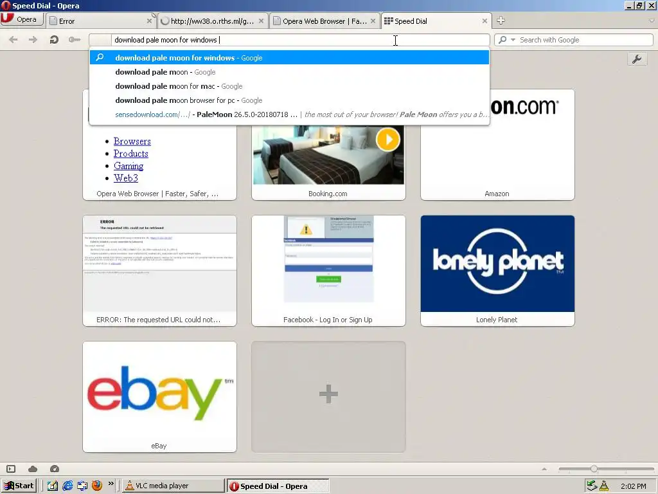Viewport: 658px width, 494px height.
Task: Click the VLC cone tray icon
Action: [604, 486]
